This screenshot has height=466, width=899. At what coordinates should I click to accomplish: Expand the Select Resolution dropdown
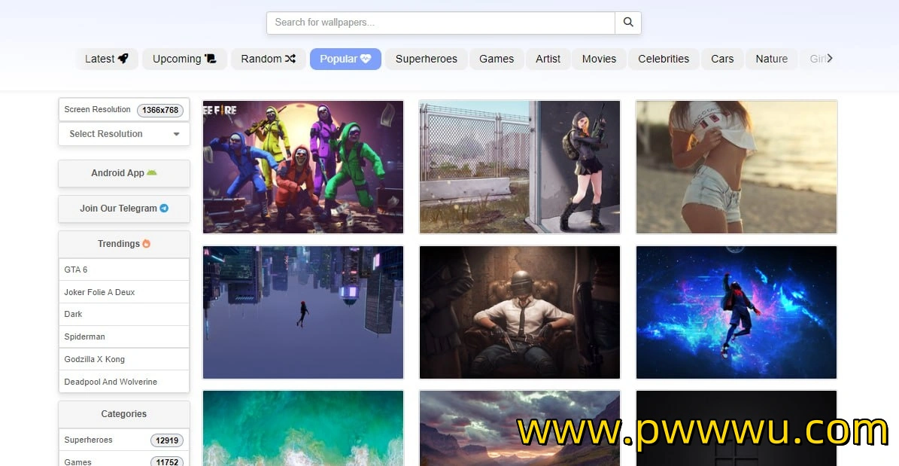(124, 134)
